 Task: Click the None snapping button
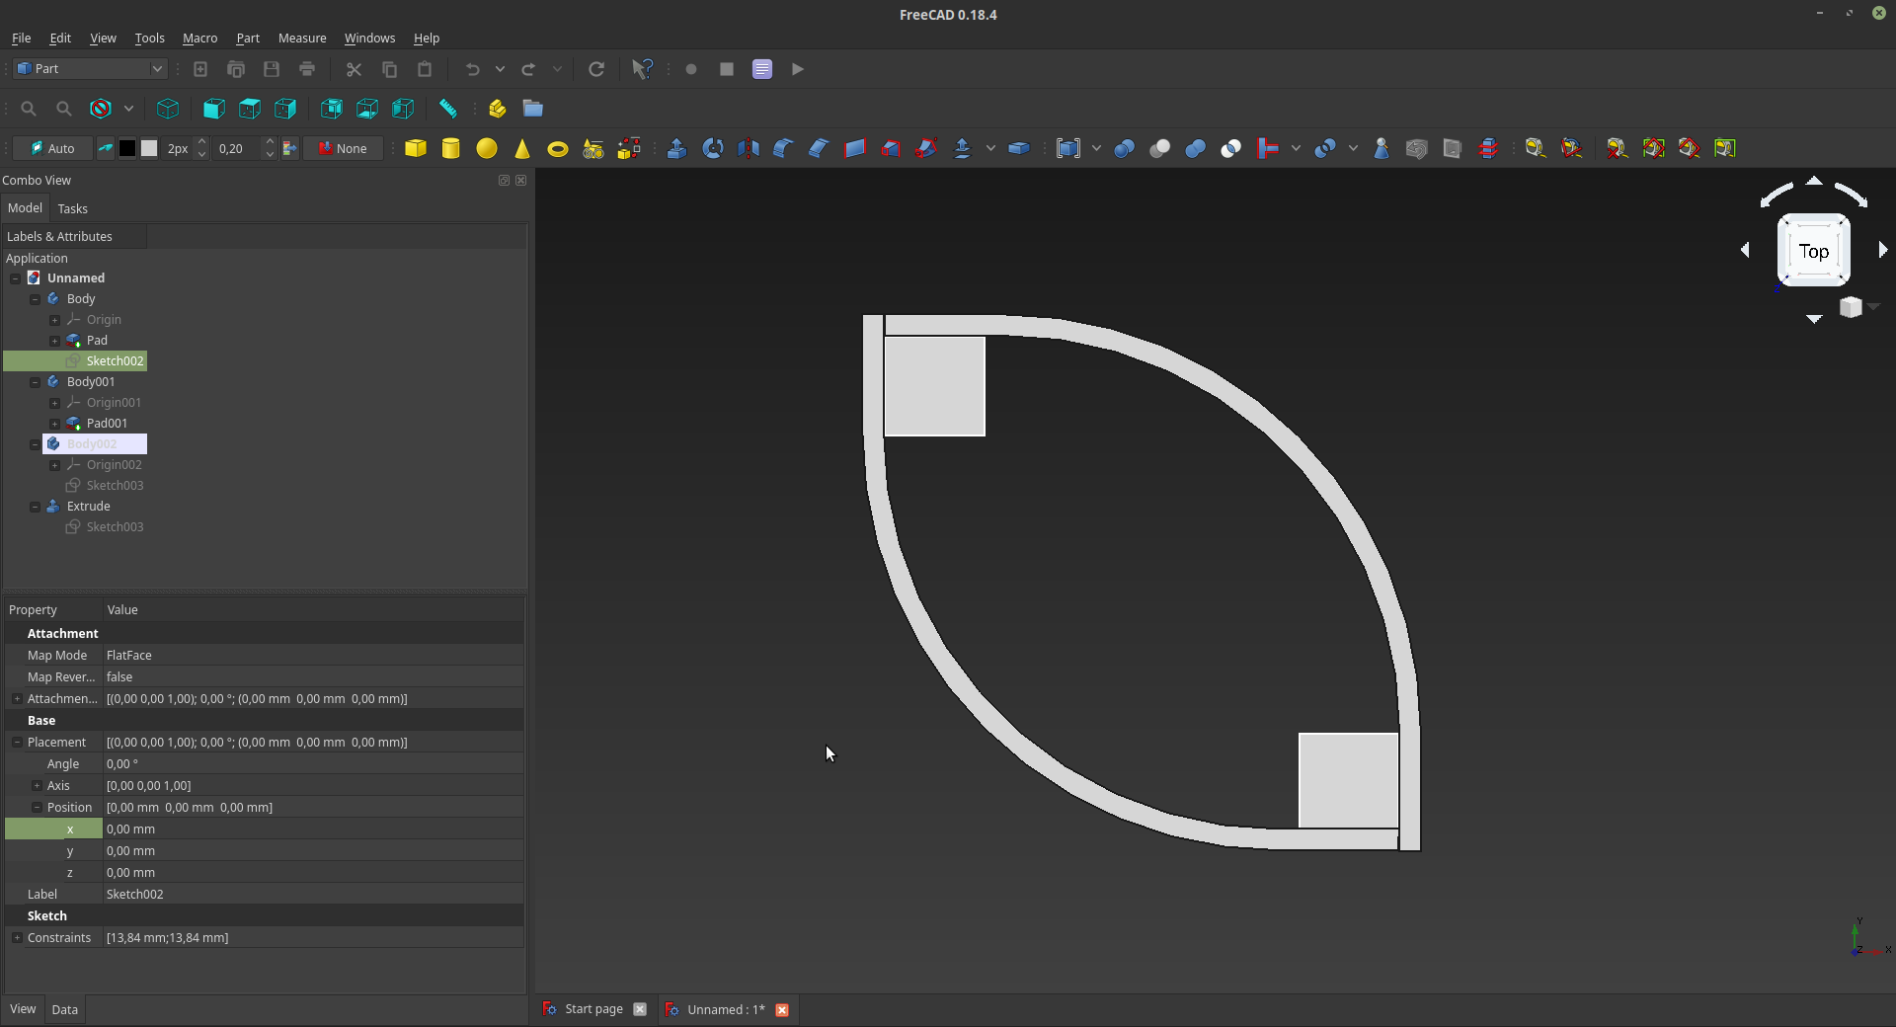pyautogui.click(x=343, y=148)
